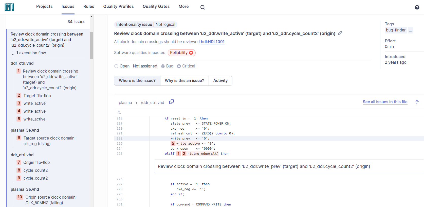Copy issue permalink link icon
Image resolution: width=424 pixels, height=207 pixels.
click(x=340, y=33)
